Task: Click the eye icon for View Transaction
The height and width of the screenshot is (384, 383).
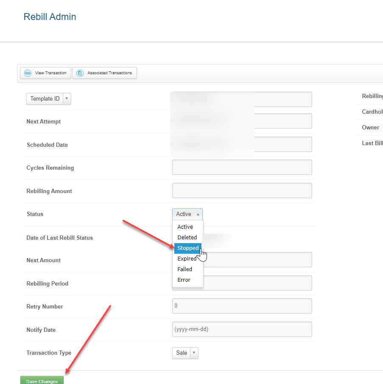Action: coord(28,73)
